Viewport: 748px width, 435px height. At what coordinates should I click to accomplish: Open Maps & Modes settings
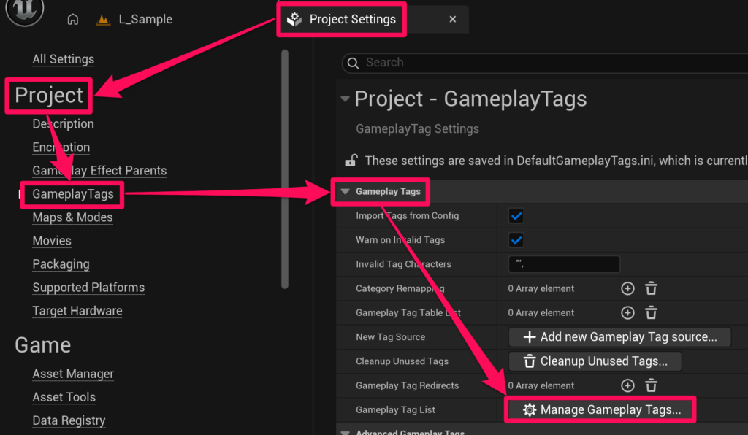(72, 217)
